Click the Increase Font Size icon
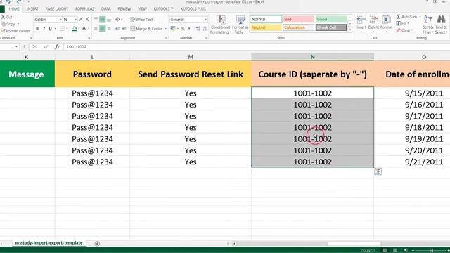Image resolution: width=450 pixels, height=253 pixels. pyautogui.click(x=82, y=20)
